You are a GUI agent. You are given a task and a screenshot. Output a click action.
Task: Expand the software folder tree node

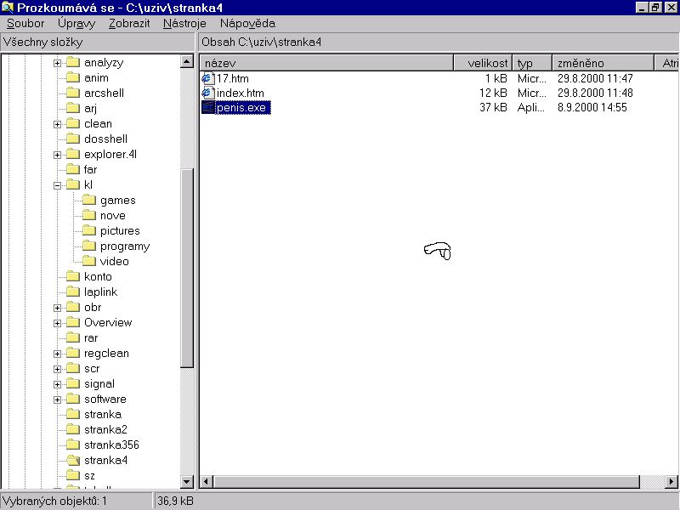point(57,399)
